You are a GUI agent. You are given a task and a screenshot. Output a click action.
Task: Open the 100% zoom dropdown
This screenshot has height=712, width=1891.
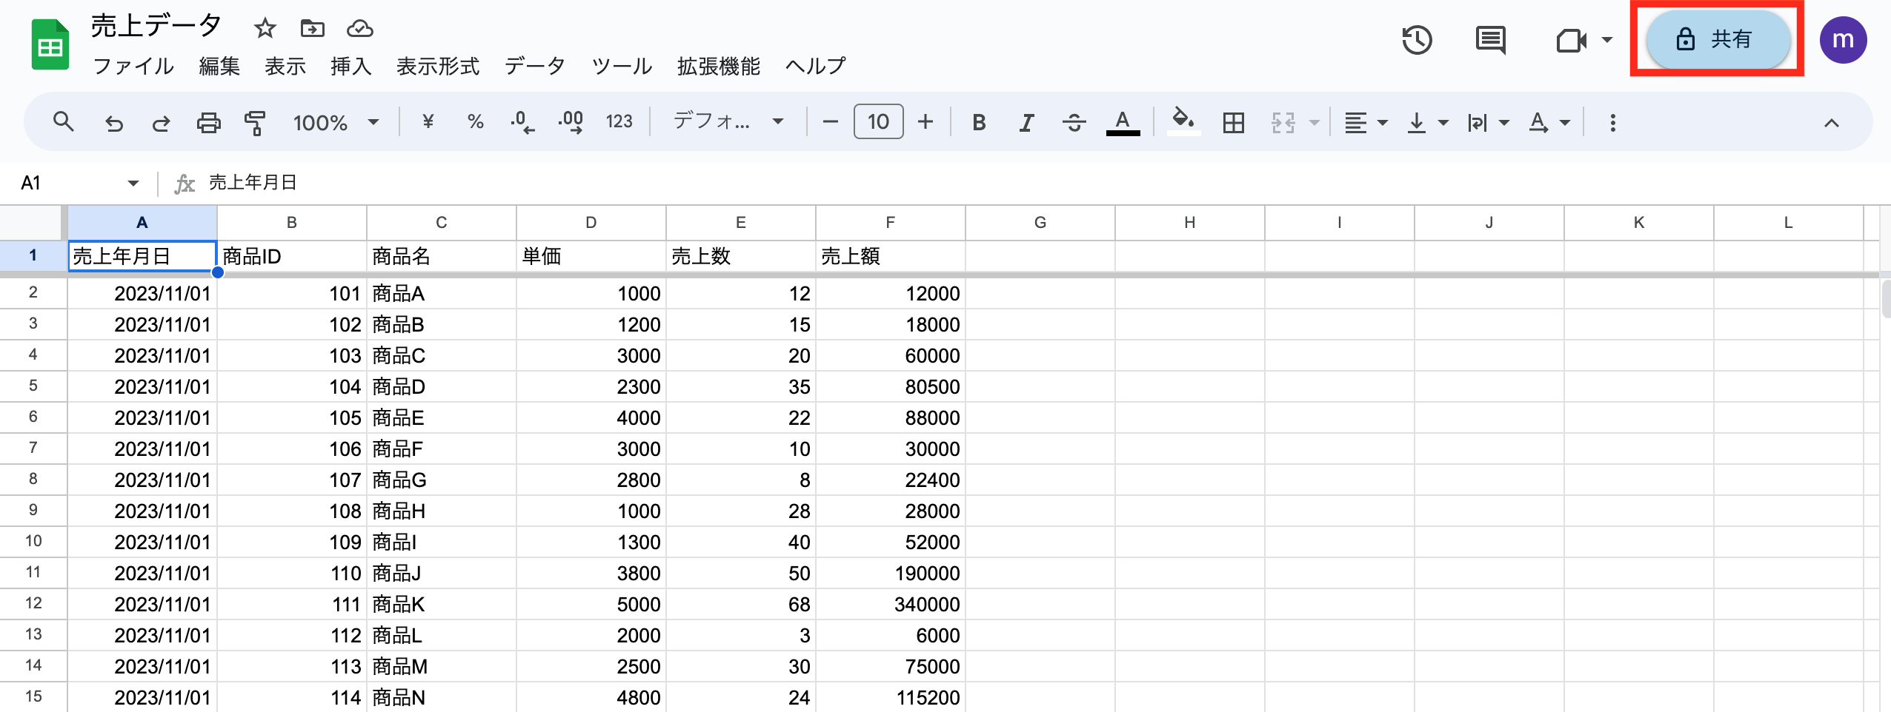click(336, 122)
